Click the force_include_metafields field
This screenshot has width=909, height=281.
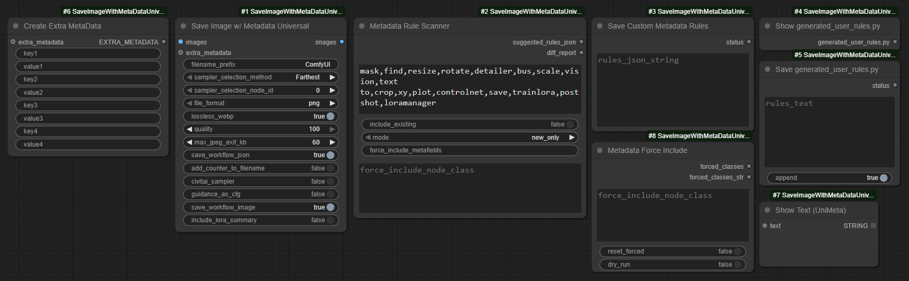pyautogui.click(x=470, y=150)
